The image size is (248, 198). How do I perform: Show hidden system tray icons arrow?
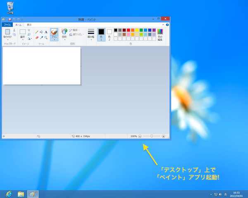(211, 194)
